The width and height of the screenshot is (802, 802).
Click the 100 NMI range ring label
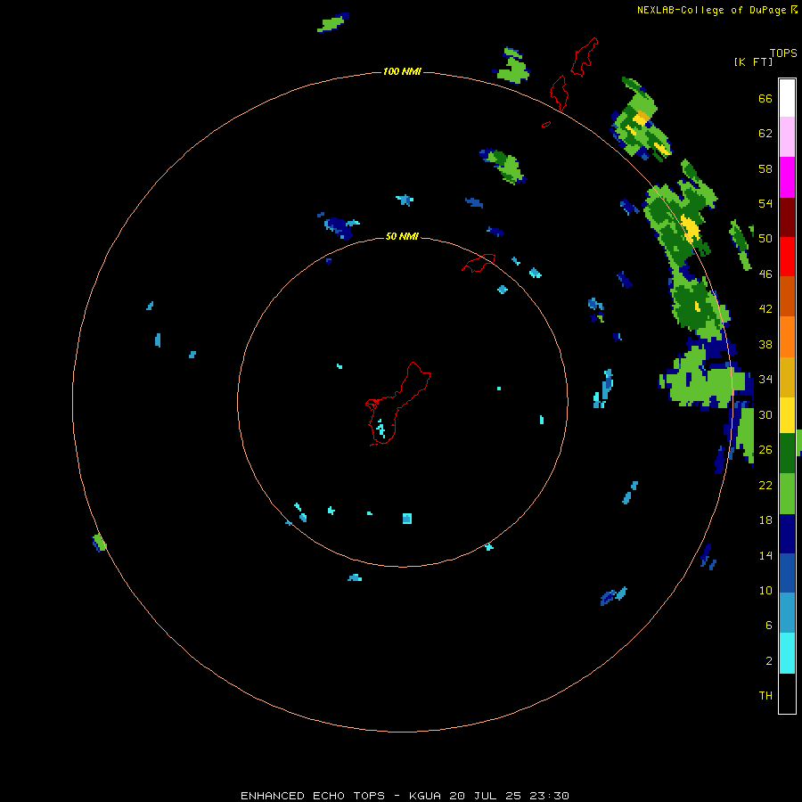(402, 71)
